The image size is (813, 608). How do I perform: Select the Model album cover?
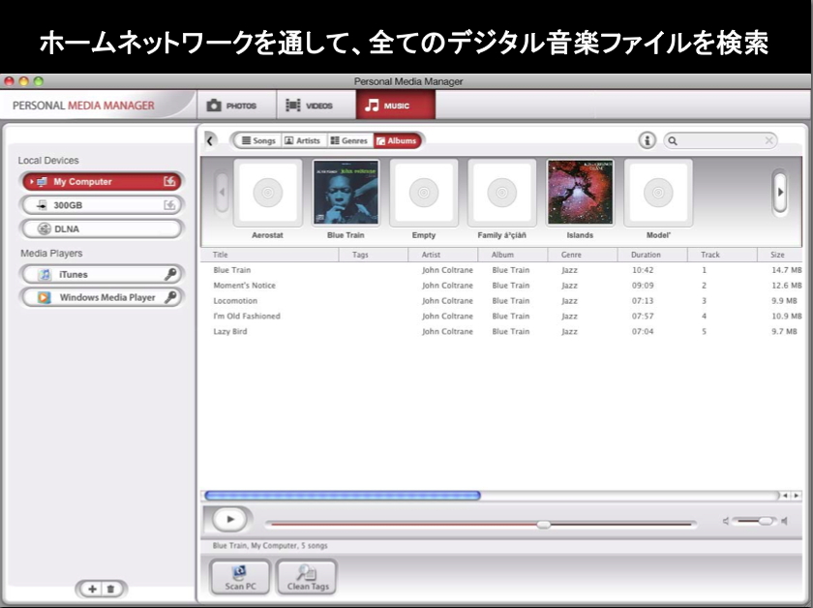click(658, 193)
